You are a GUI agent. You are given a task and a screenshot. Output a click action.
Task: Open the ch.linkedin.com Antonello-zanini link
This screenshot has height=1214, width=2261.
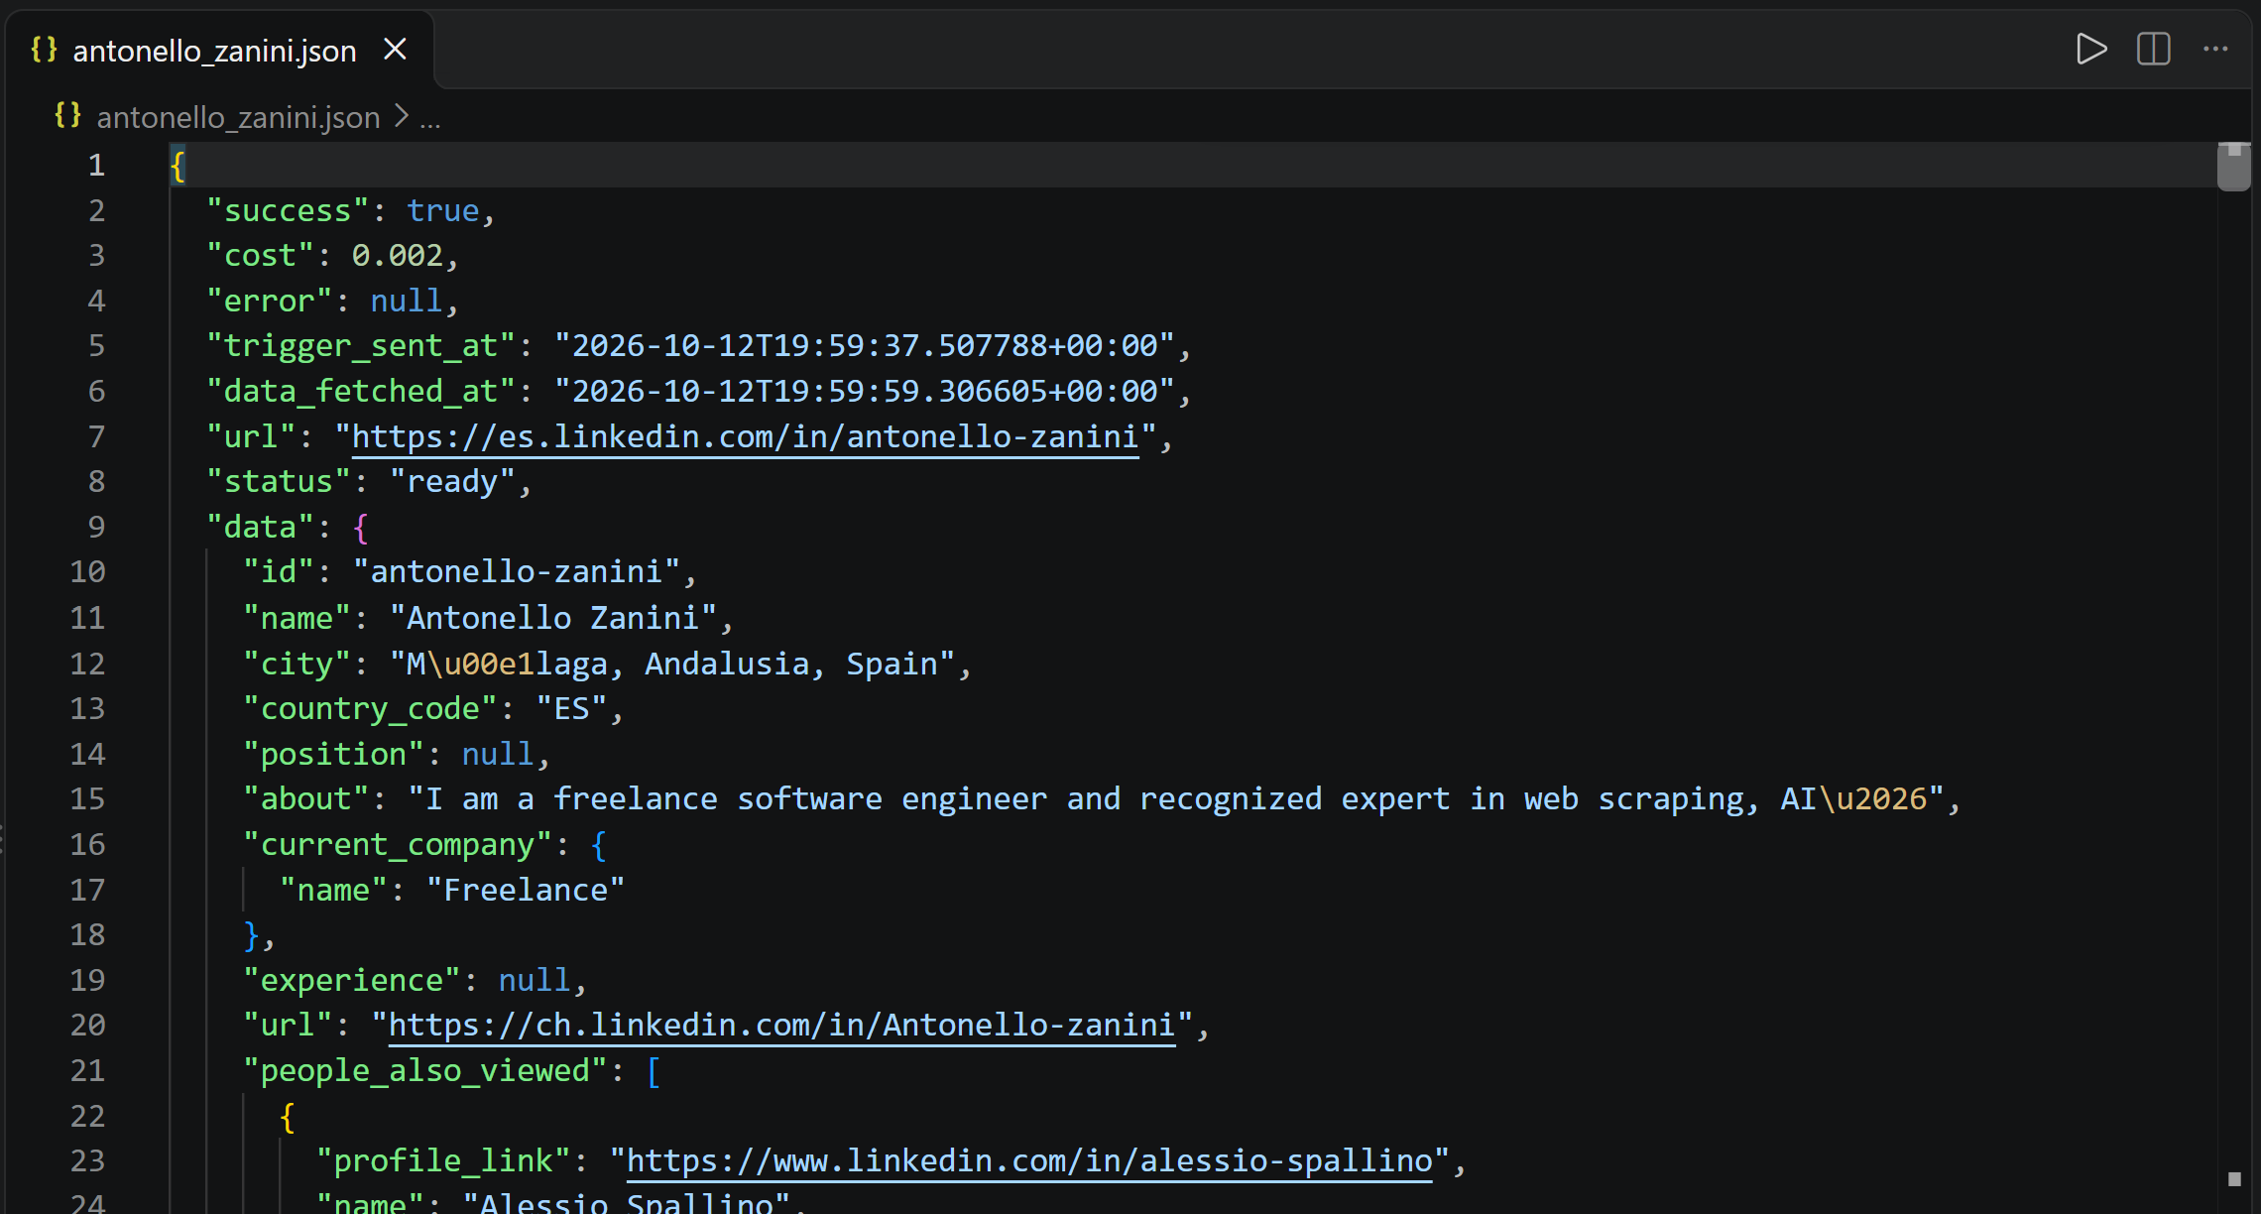click(x=781, y=1025)
